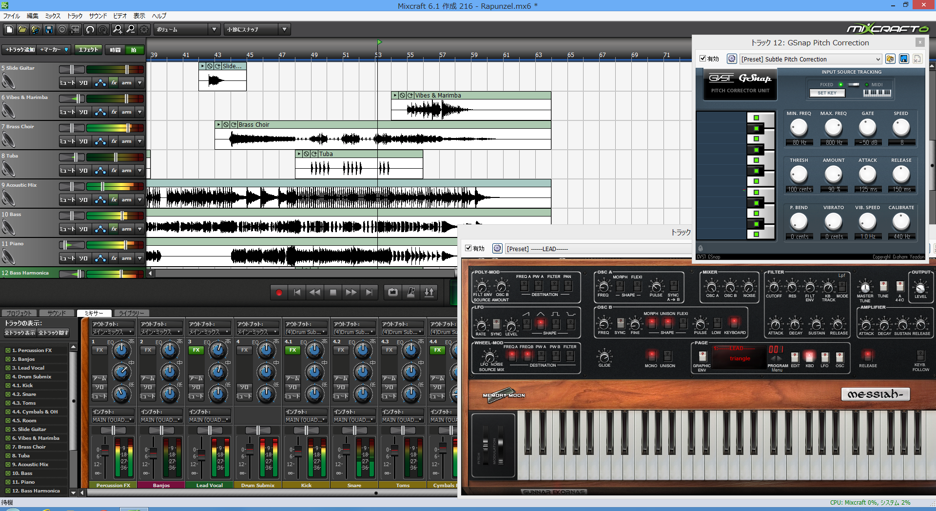936x511 pixels.
Task: Create a new project with toolbar icon
Action: (9, 29)
